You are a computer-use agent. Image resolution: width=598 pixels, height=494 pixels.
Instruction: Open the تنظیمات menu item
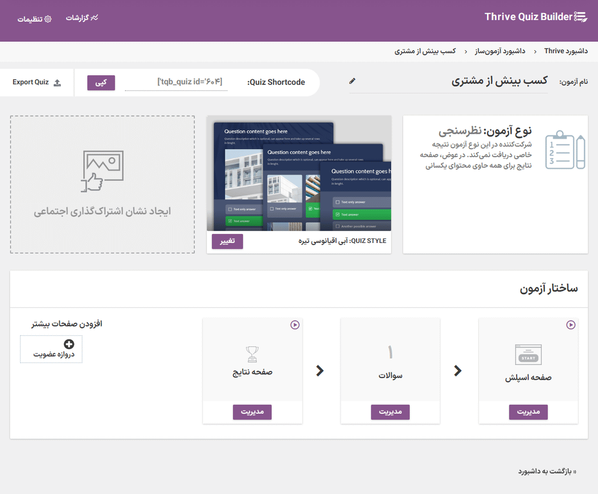click(34, 18)
